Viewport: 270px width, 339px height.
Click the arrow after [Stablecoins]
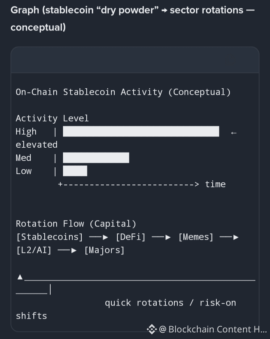[99, 237]
